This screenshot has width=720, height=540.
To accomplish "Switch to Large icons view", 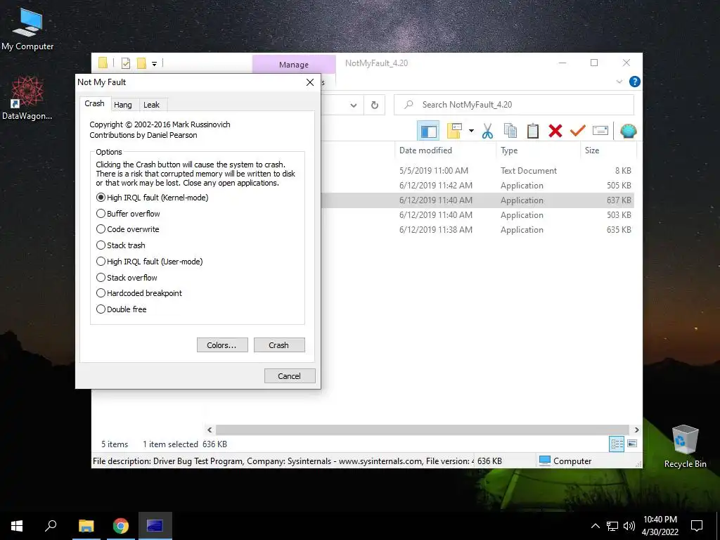I will [x=632, y=444].
